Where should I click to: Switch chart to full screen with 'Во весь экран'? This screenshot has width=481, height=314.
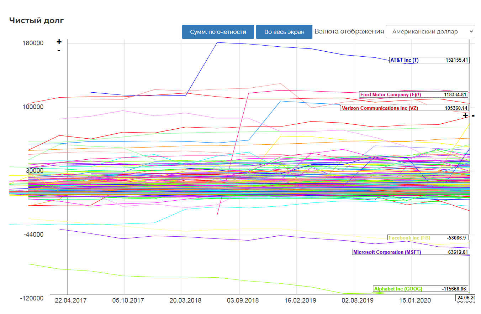[284, 32]
